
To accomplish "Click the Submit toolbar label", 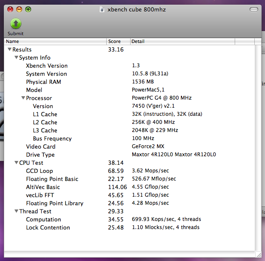I will 15,34.
